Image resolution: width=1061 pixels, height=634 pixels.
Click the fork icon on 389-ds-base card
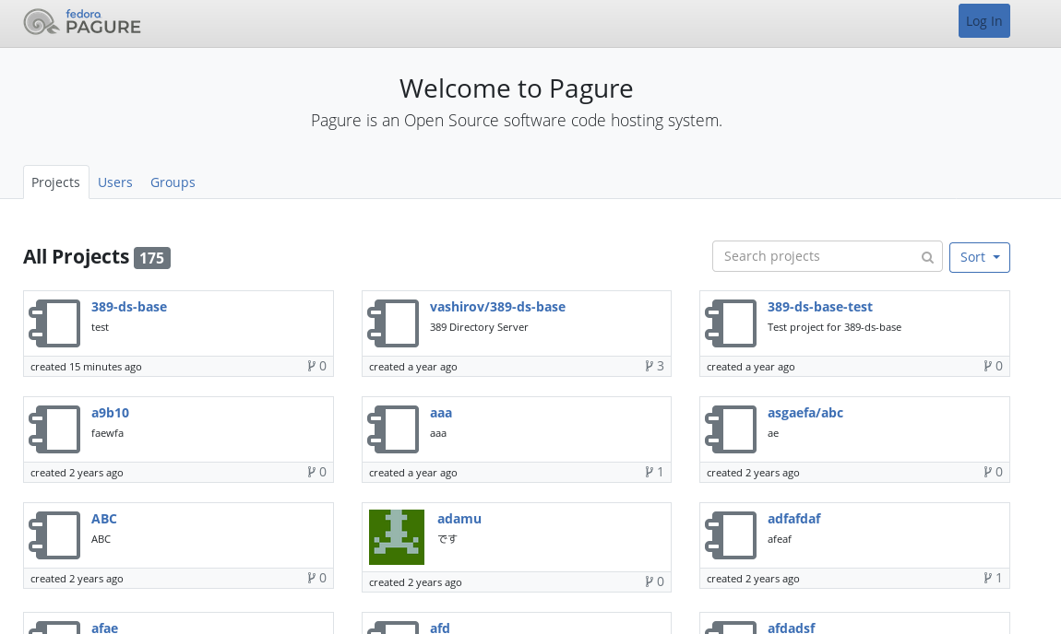(x=311, y=367)
